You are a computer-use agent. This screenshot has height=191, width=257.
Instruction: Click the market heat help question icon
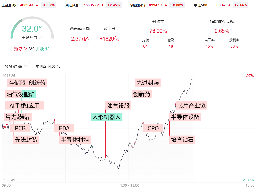coord(41,38)
